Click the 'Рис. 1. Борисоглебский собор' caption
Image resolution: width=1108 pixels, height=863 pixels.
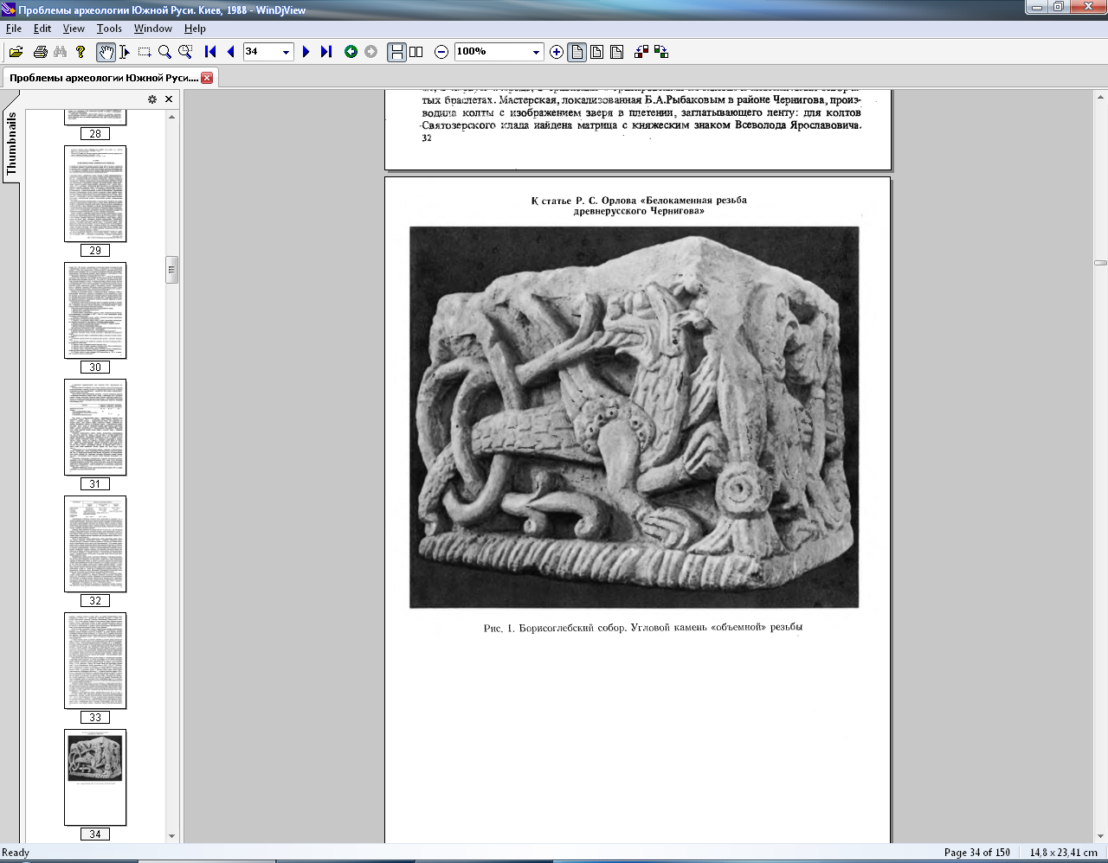click(x=643, y=628)
